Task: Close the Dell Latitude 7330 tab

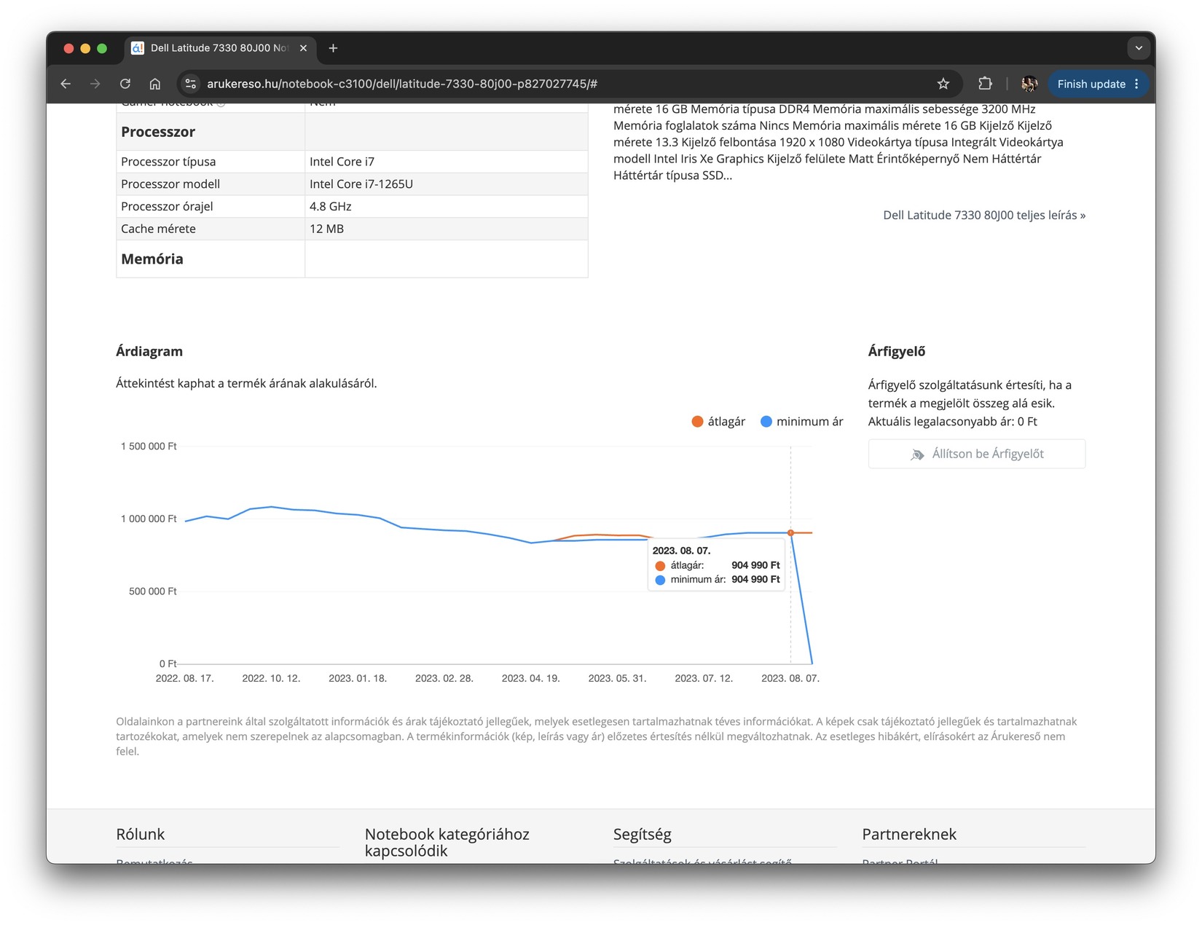Action: [303, 48]
